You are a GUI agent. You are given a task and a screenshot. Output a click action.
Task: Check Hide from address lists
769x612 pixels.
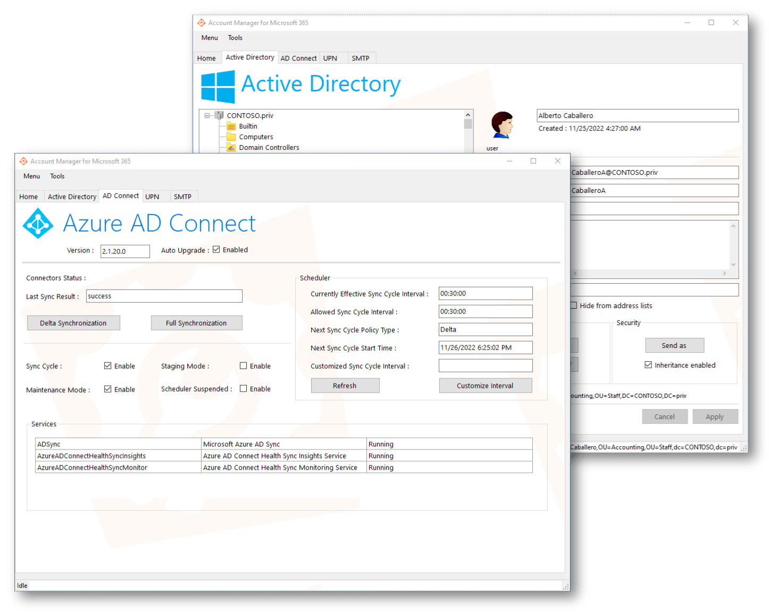pyautogui.click(x=574, y=305)
